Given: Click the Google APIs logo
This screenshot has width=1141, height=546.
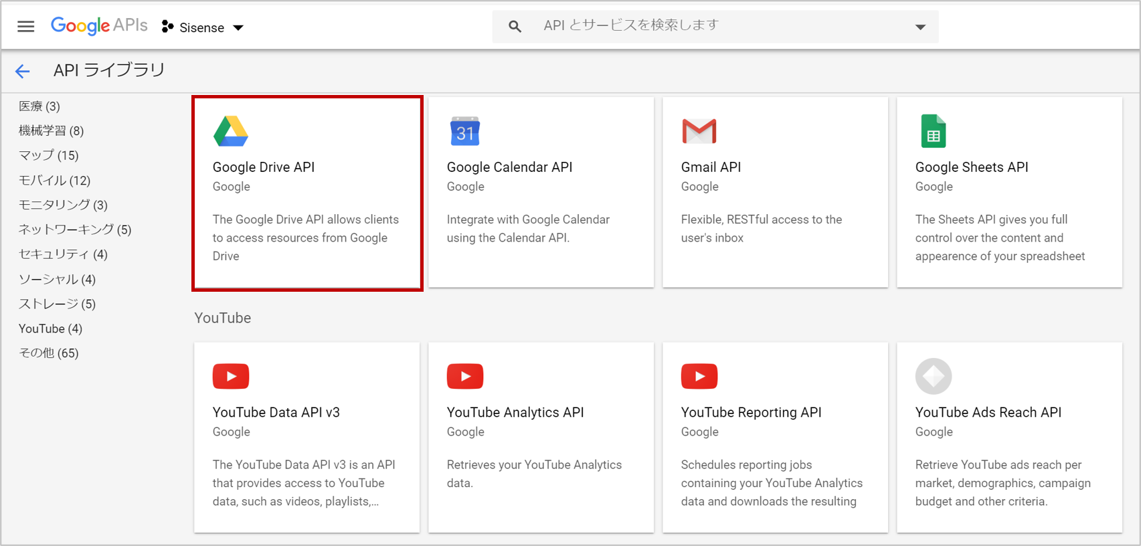Looking at the screenshot, I should (x=99, y=25).
